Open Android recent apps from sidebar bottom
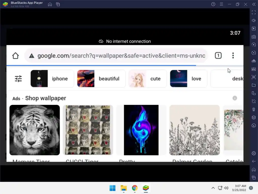This screenshot has height=194, width=258. coord(254,178)
